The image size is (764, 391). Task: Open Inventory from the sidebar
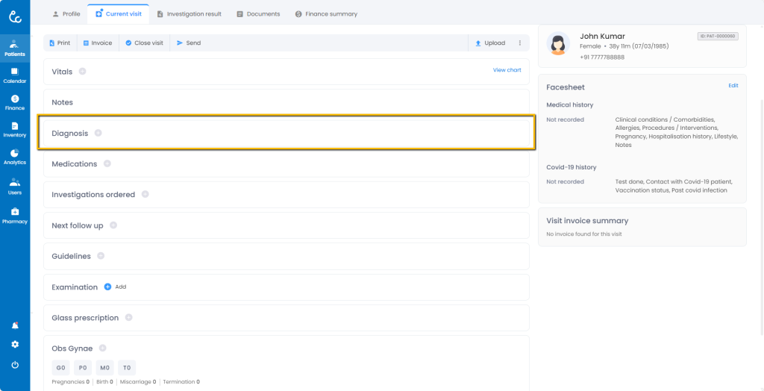pyautogui.click(x=15, y=129)
